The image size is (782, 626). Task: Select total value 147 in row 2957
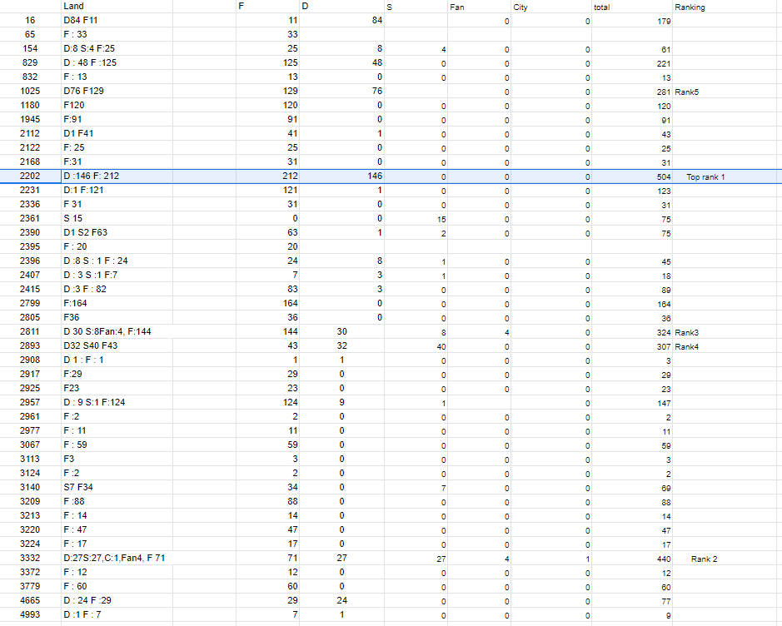coord(632,403)
